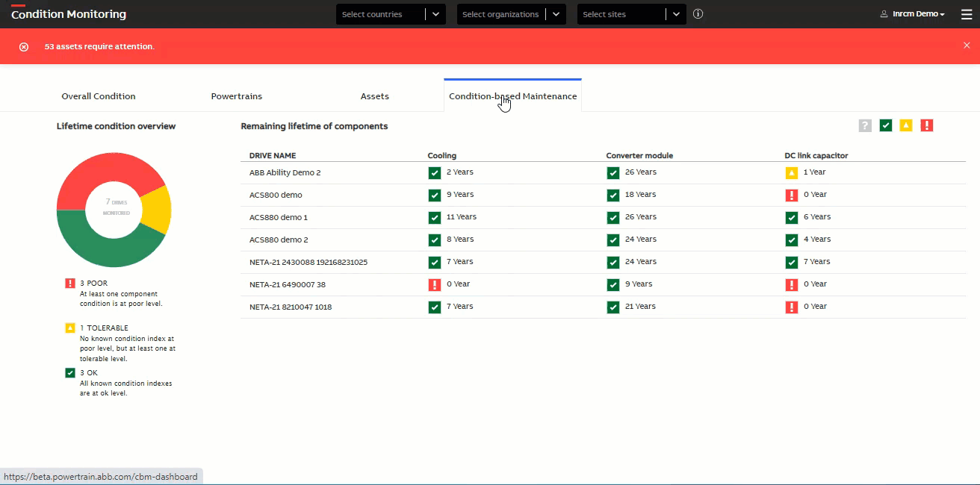The height and width of the screenshot is (485, 980).
Task: Click green Converter module icon for NETA-21 2430088 192168231025
Action: click(x=613, y=262)
